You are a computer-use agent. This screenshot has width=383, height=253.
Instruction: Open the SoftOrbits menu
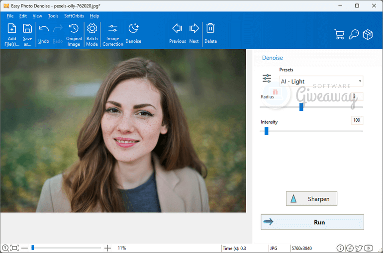coord(74,16)
